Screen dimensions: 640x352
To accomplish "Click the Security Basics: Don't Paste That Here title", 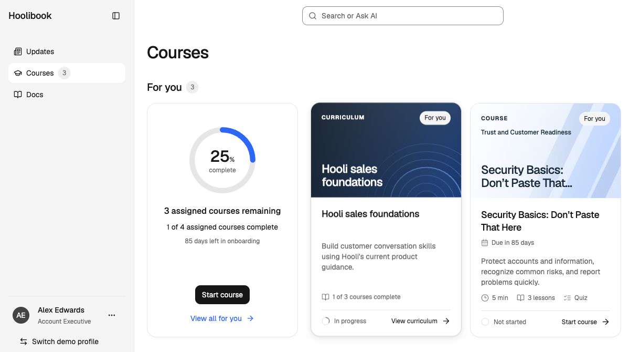I will 540,221.
